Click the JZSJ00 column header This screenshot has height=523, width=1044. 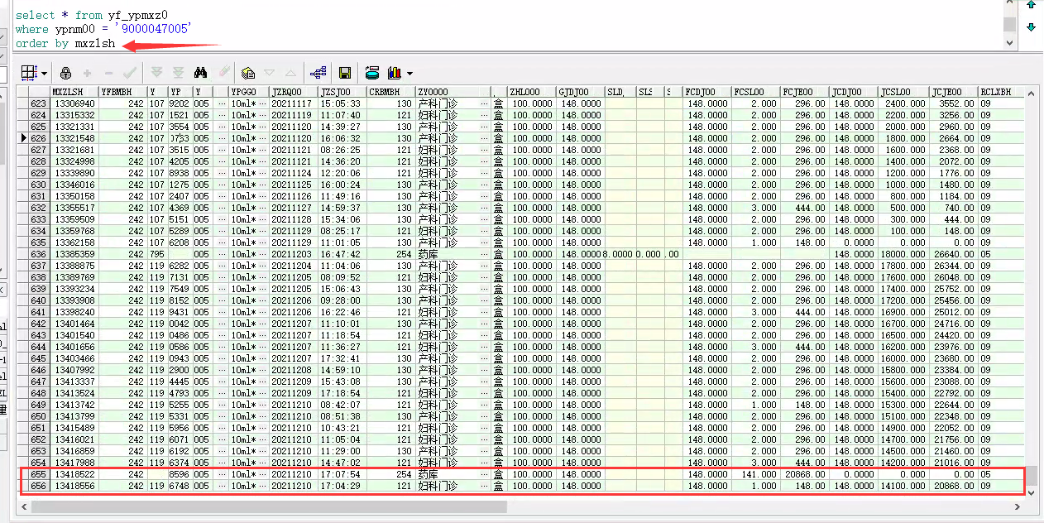pyautogui.click(x=342, y=92)
